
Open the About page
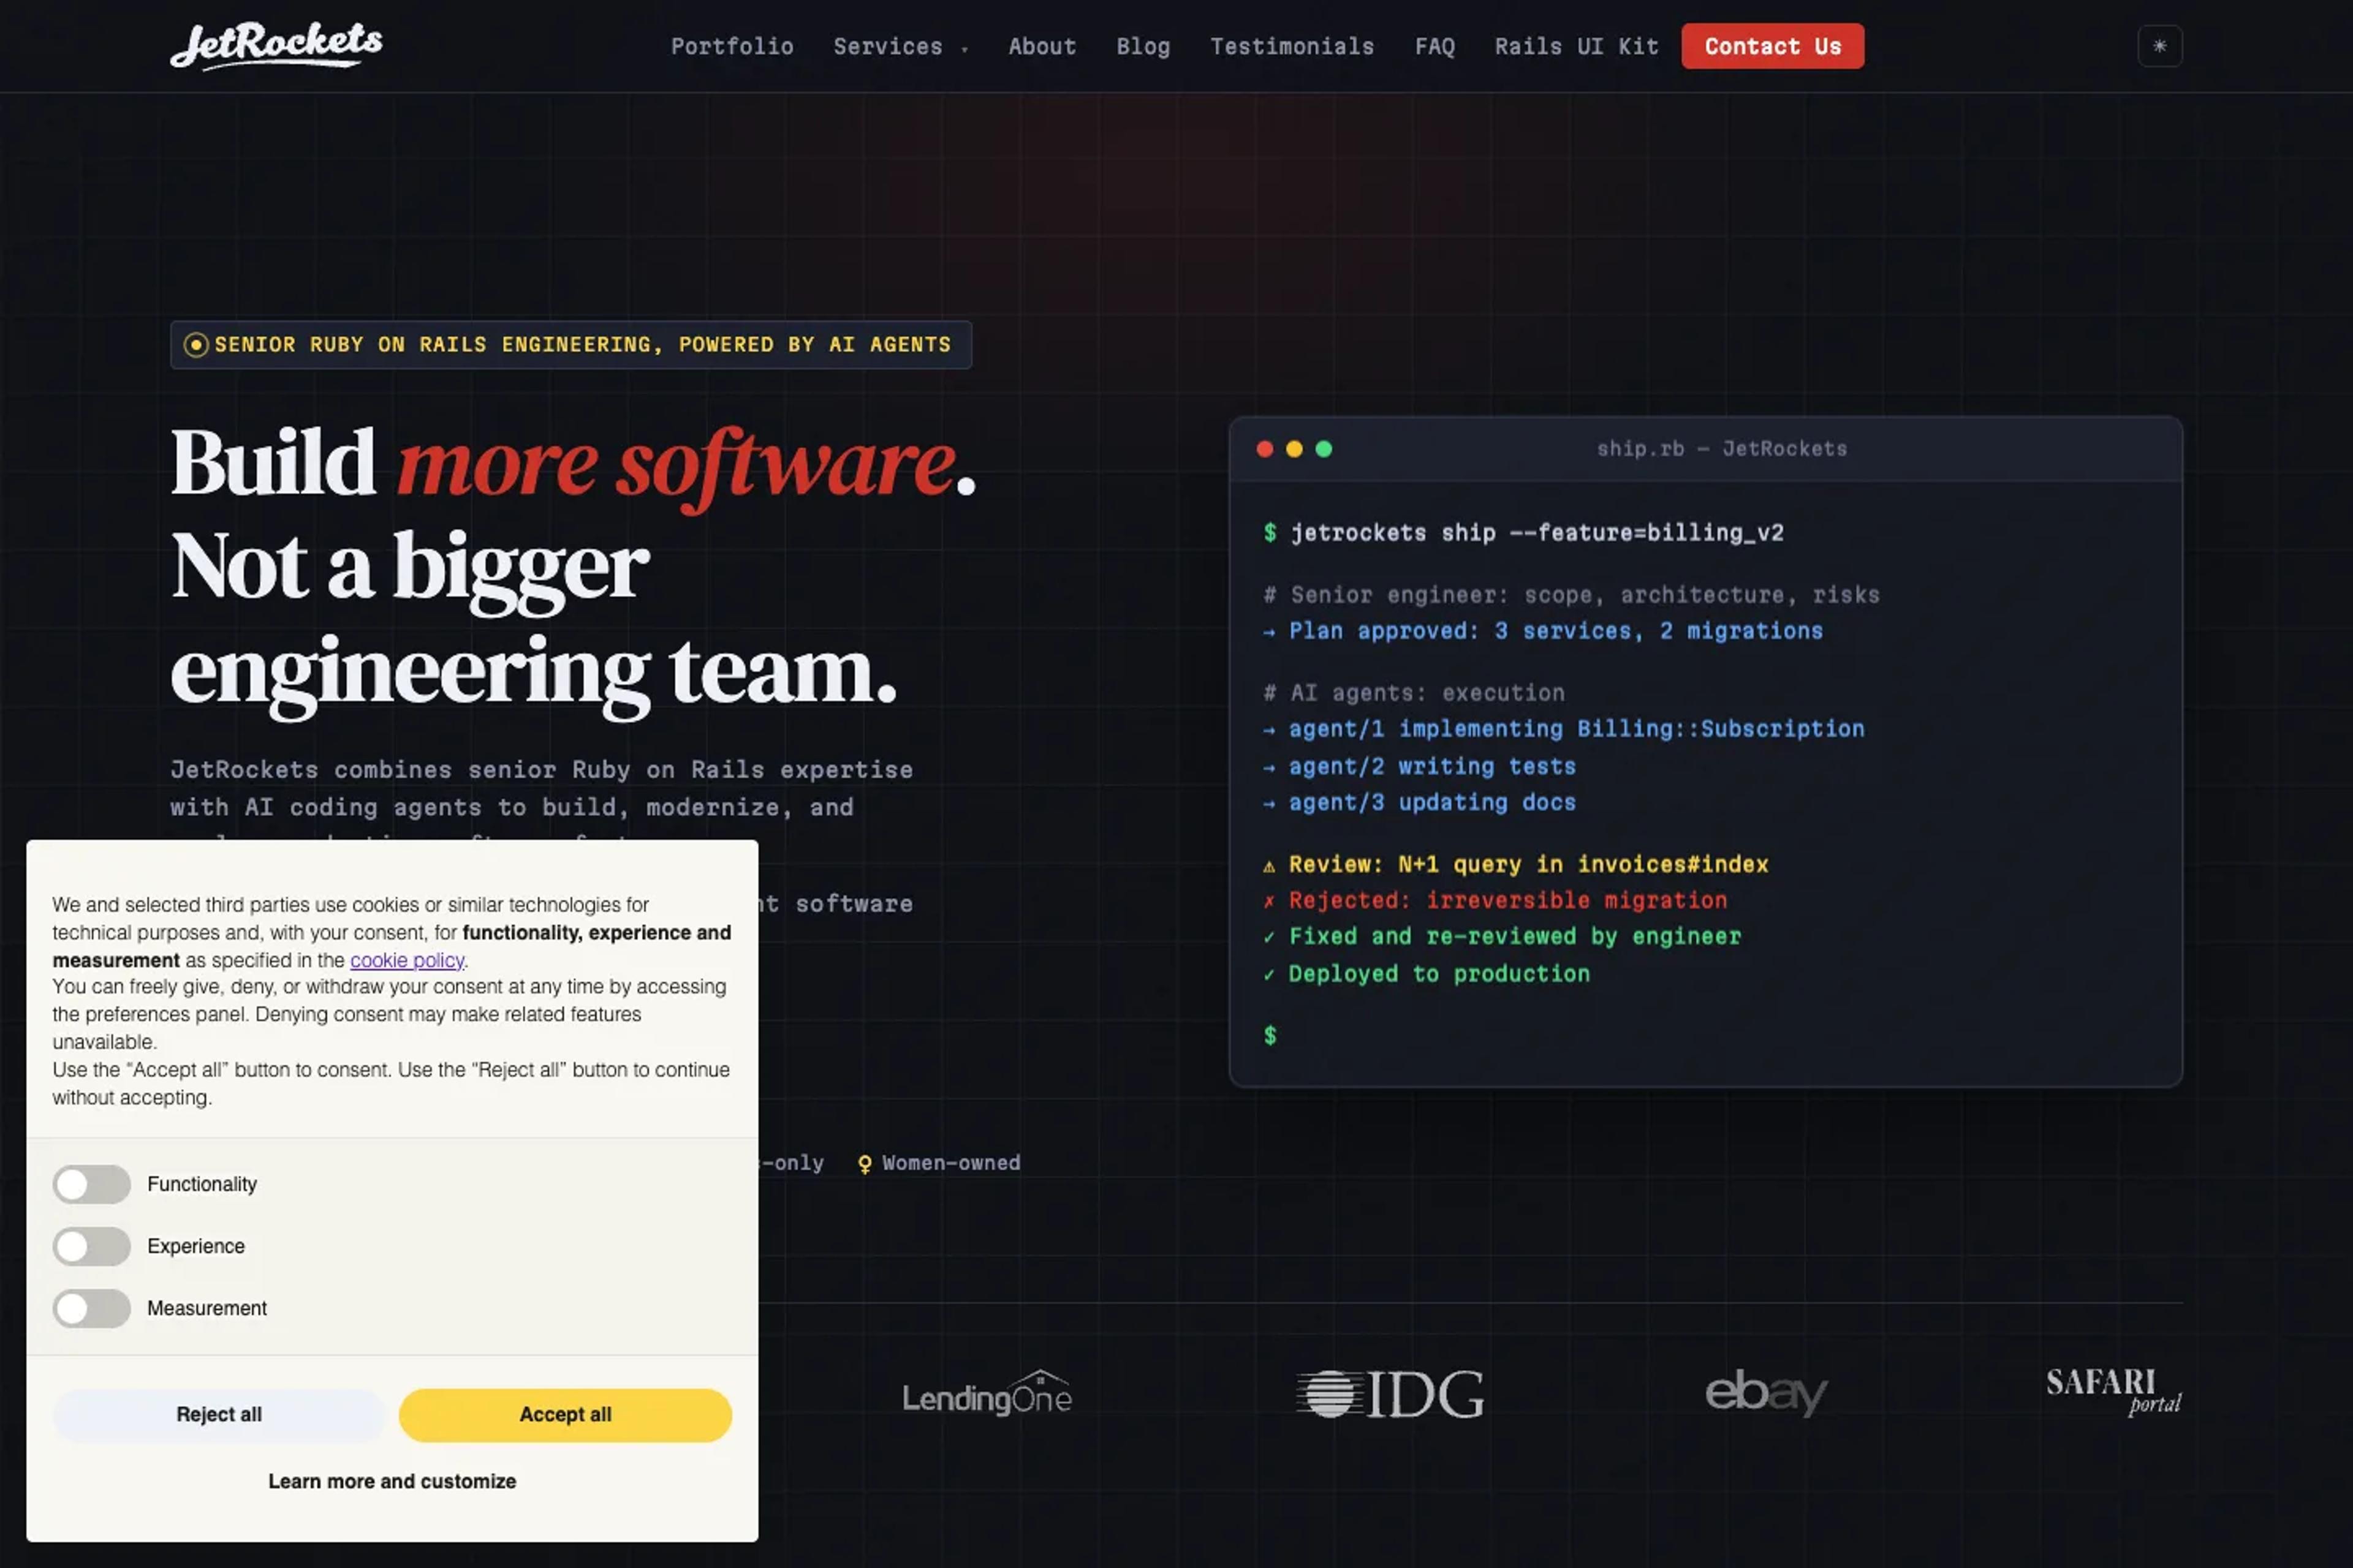coord(1042,46)
